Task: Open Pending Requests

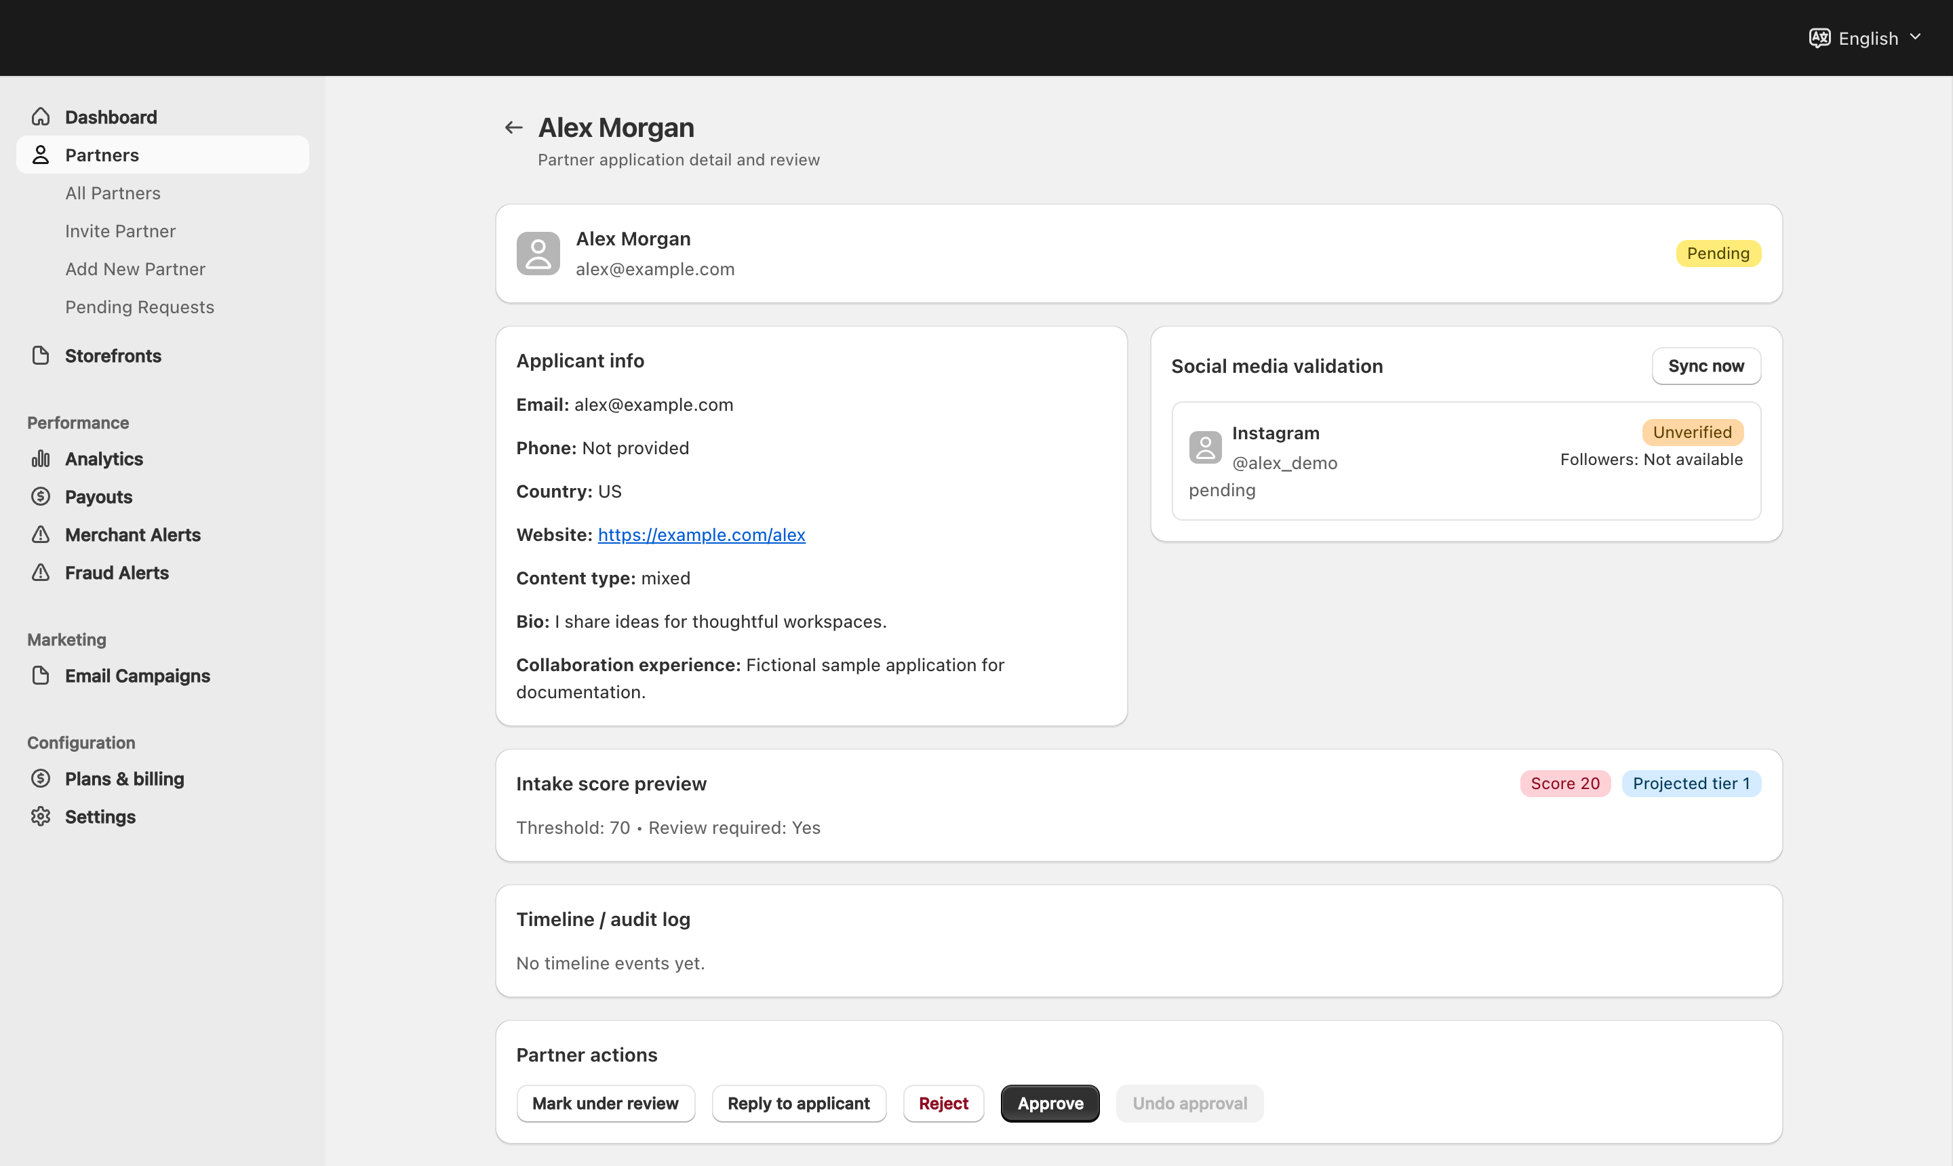Action: 140,307
